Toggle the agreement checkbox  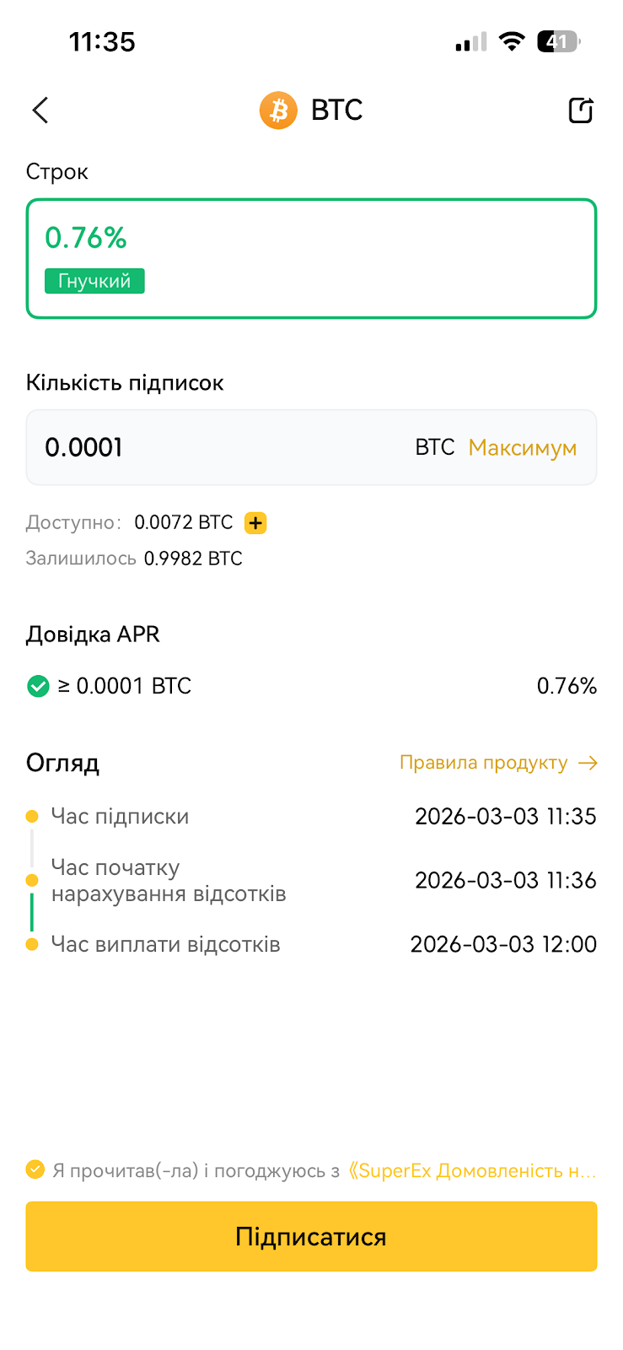point(35,1169)
